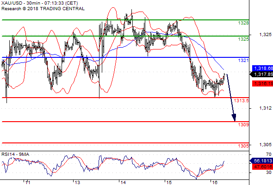
Task: Select the RSI14 - 9MA indicator label
Action: [x=15, y=154]
